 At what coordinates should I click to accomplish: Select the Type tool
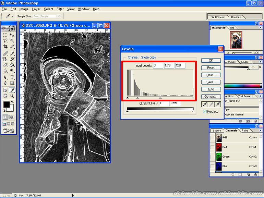pyautogui.click(x=12, y=77)
